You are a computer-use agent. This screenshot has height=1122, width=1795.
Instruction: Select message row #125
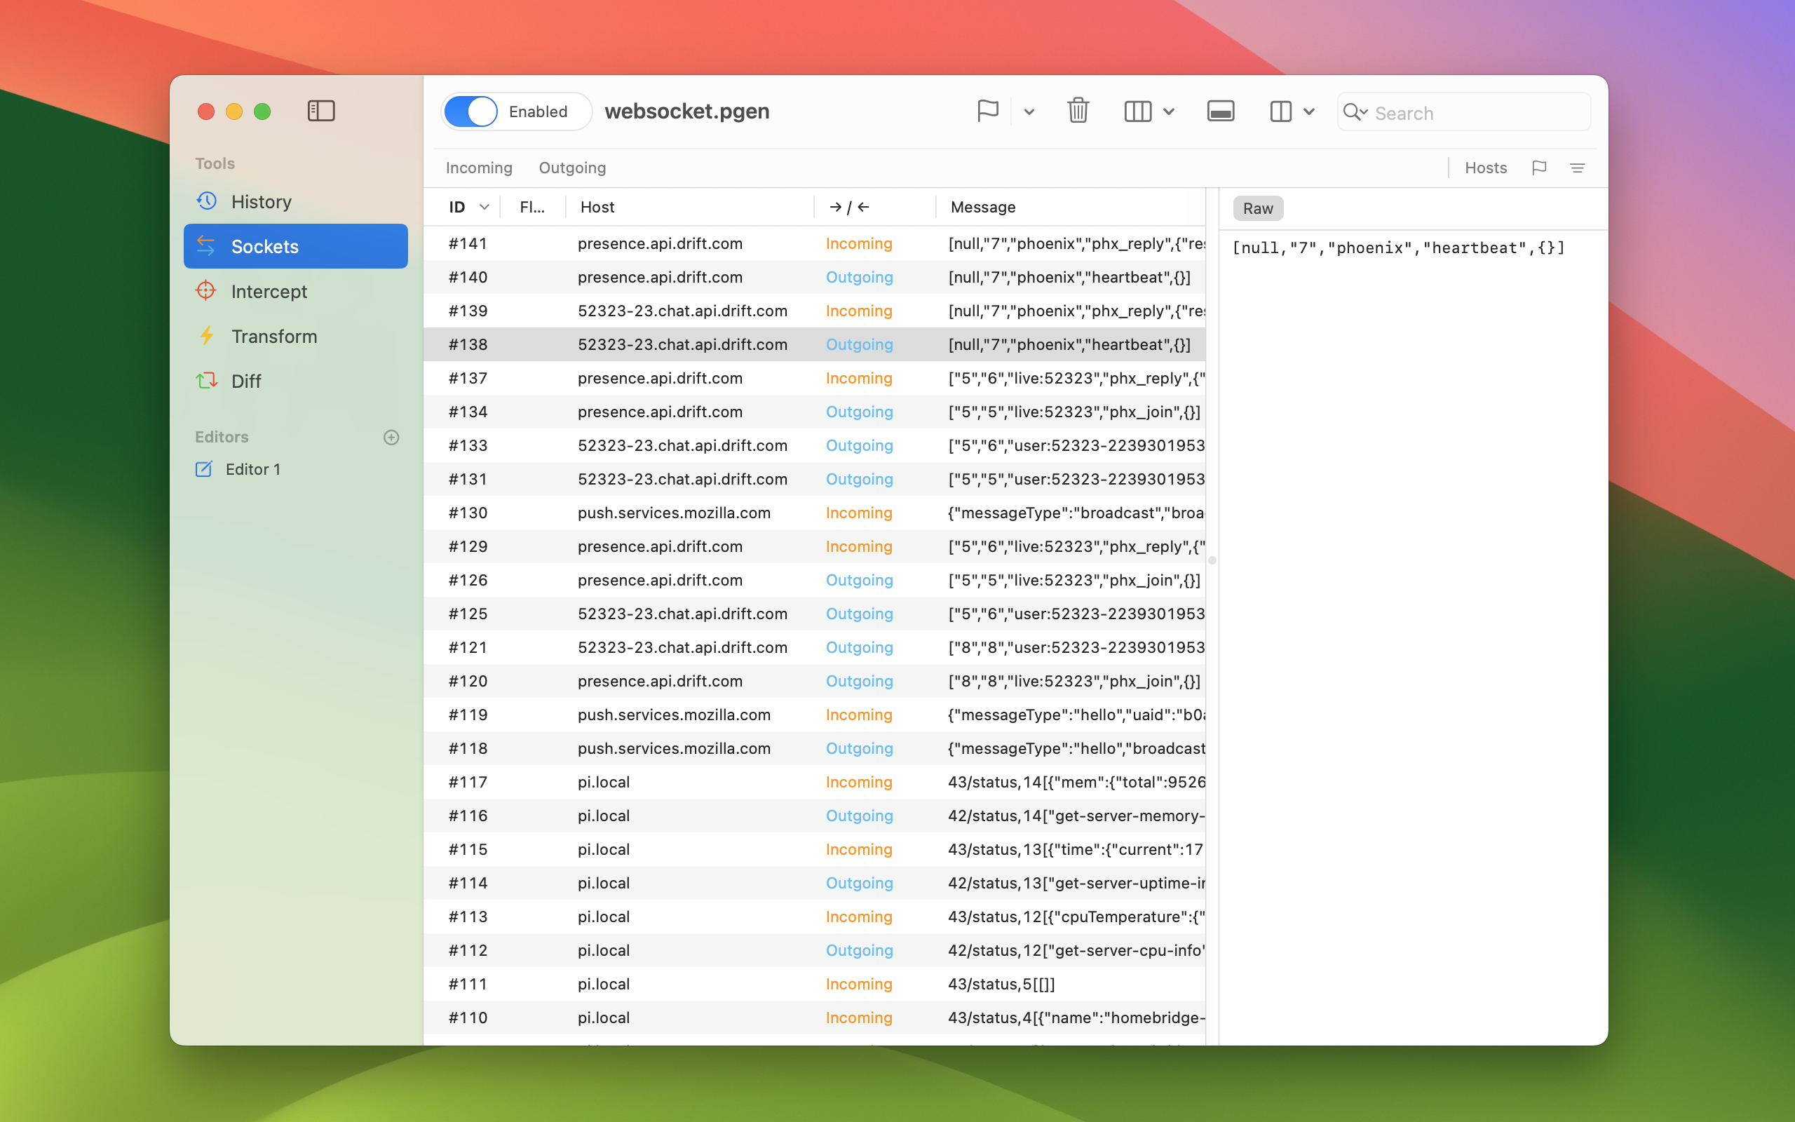coord(813,614)
